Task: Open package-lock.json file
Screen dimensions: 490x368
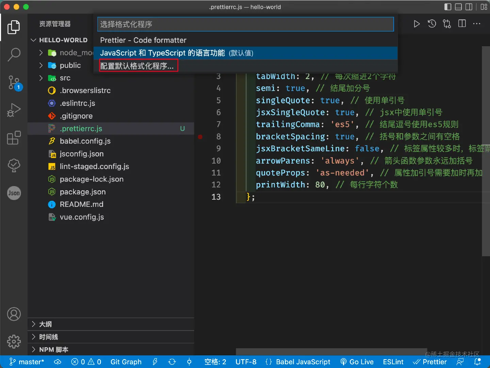Action: click(111, 179)
